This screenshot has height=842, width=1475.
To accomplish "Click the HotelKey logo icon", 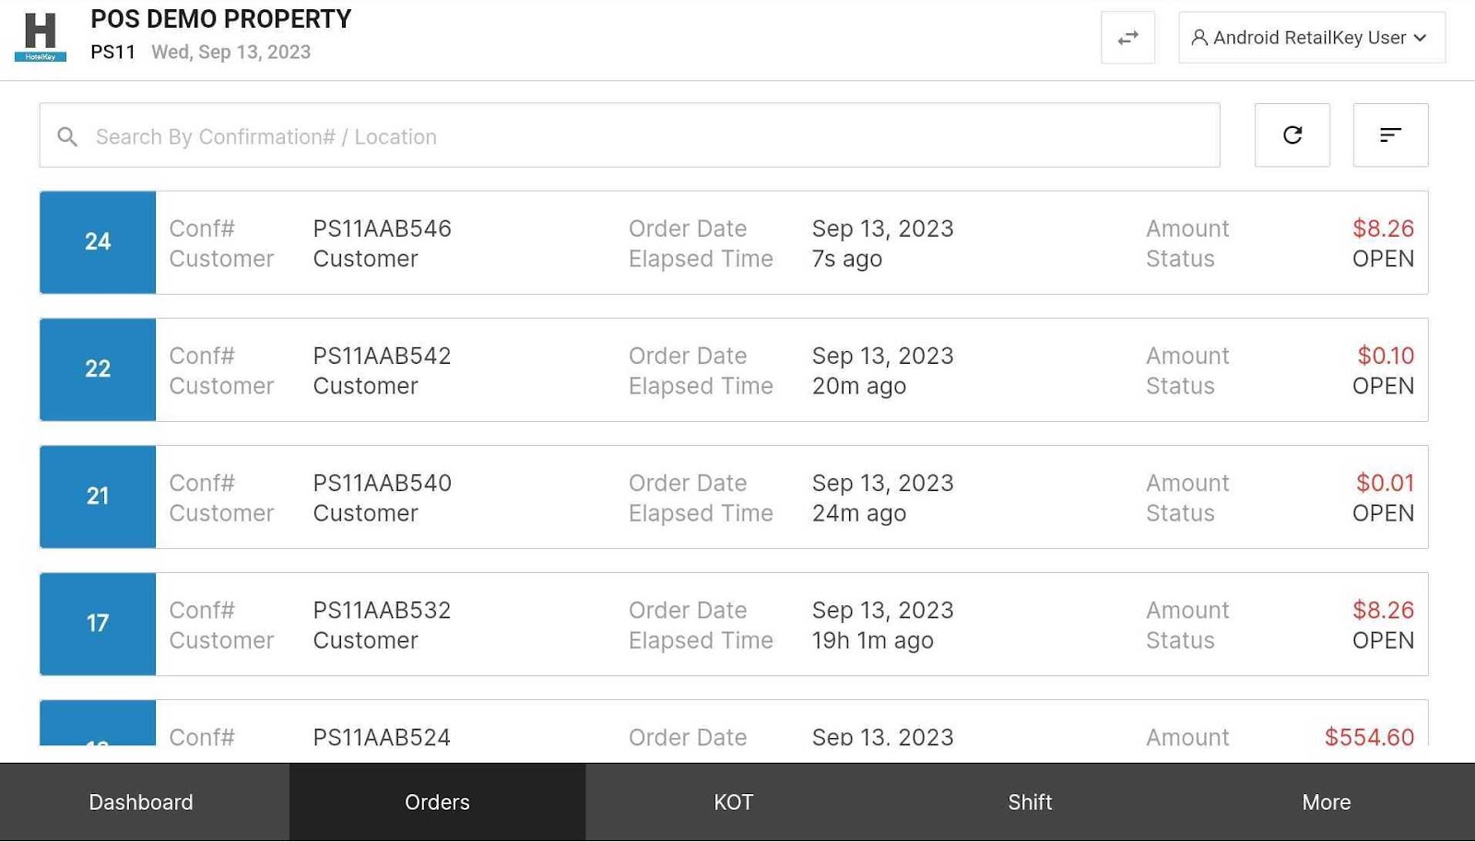I will click(41, 37).
